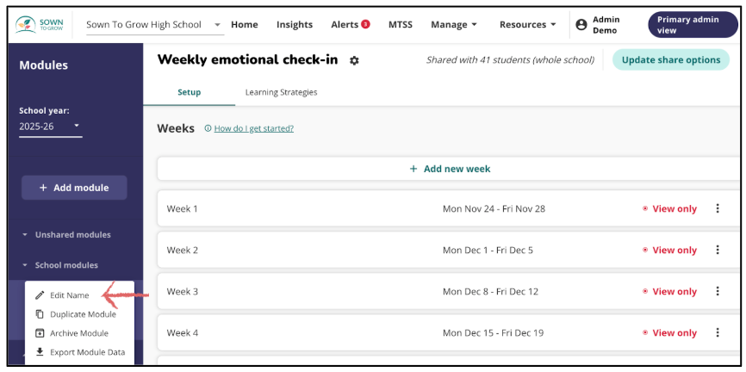Open the How do I get started link
Screen dimensions: 746x372
coord(253,128)
